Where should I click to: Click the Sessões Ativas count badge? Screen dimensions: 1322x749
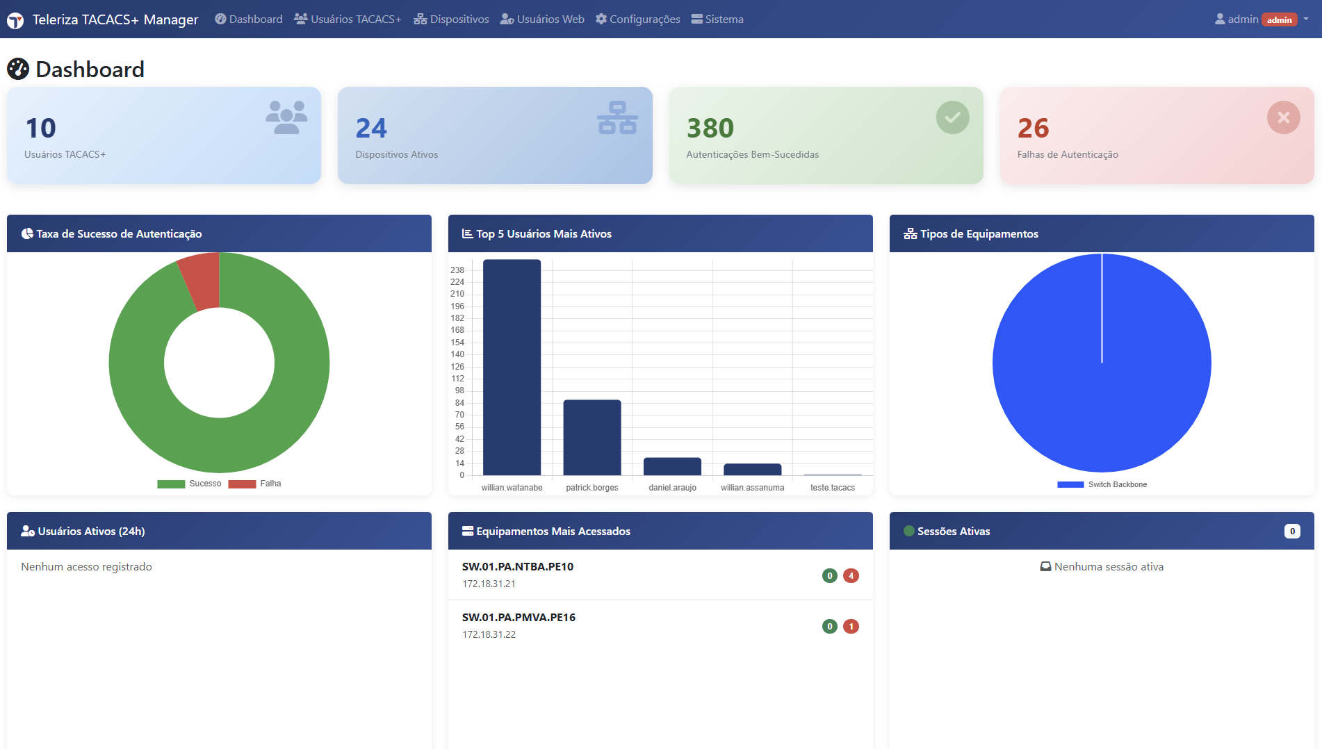click(x=1292, y=532)
